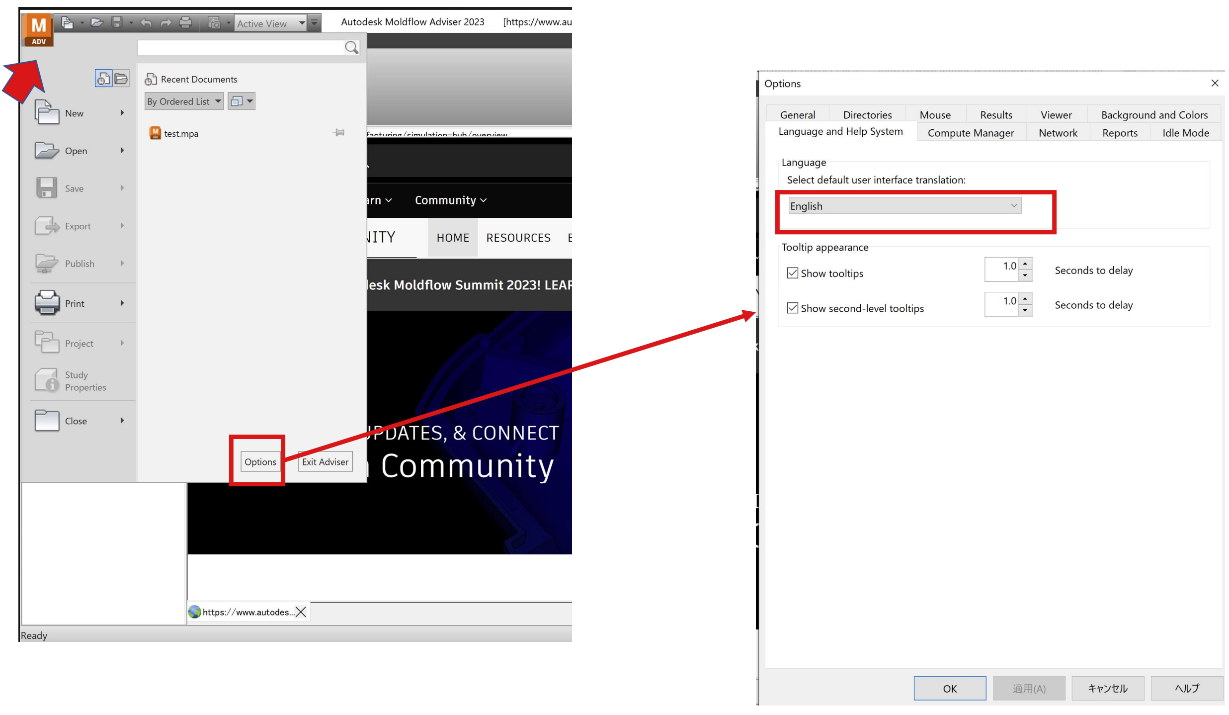Click the redo arrow in quick access toolbar
Screen dimensions: 1229x715
coord(165,22)
